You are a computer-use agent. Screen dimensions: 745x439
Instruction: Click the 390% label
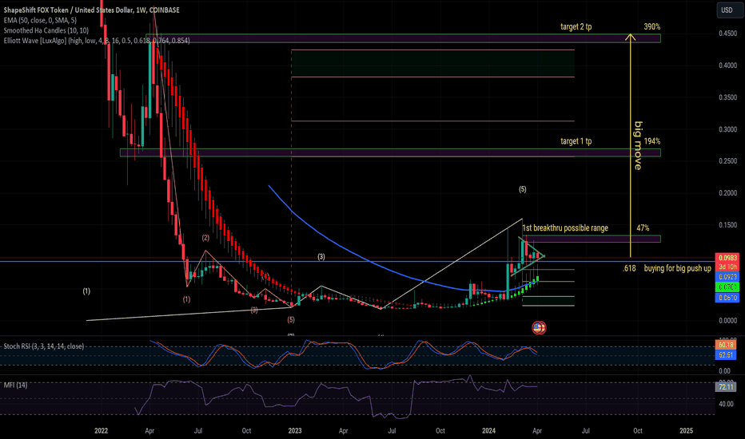[652, 27]
